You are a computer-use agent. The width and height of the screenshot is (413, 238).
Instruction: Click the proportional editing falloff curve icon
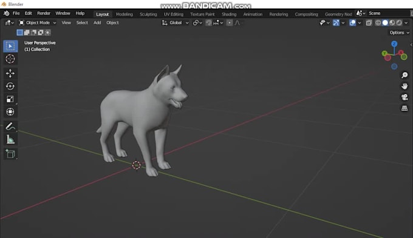coord(237,23)
